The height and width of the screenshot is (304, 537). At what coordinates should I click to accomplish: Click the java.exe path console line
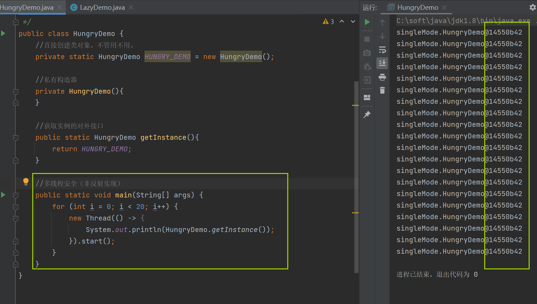click(x=463, y=21)
